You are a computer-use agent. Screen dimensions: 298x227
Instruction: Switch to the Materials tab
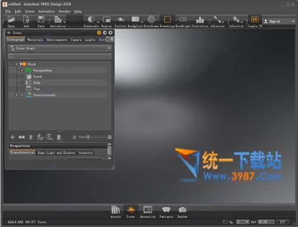point(35,40)
